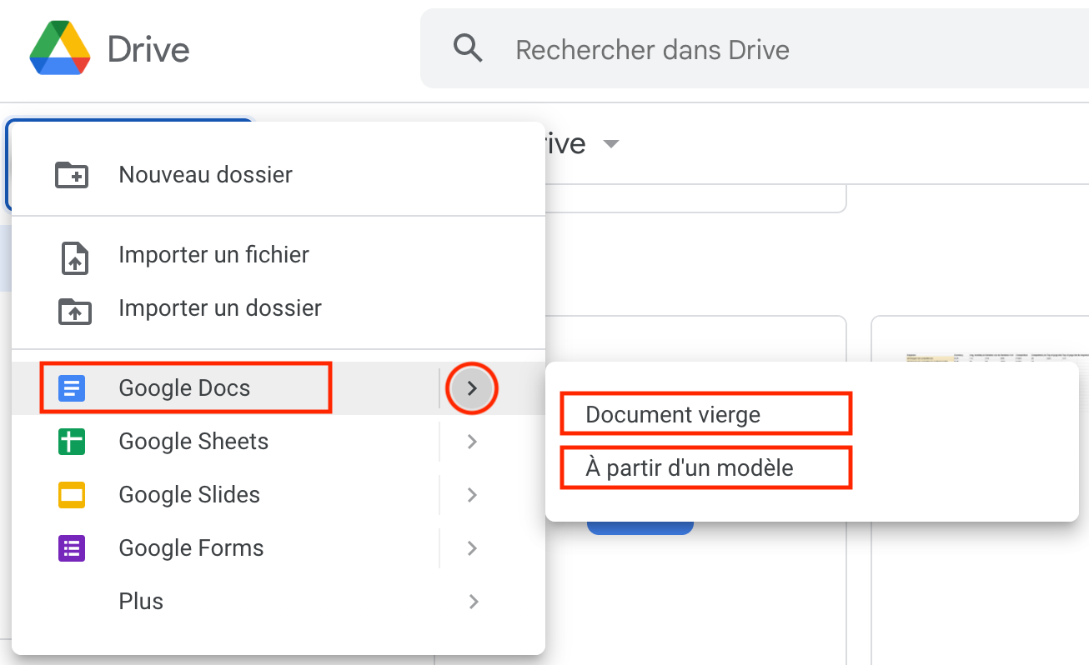The width and height of the screenshot is (1089, 665).
Task: Click the blue Google Docs icon
Action: [x=72, y=388]
